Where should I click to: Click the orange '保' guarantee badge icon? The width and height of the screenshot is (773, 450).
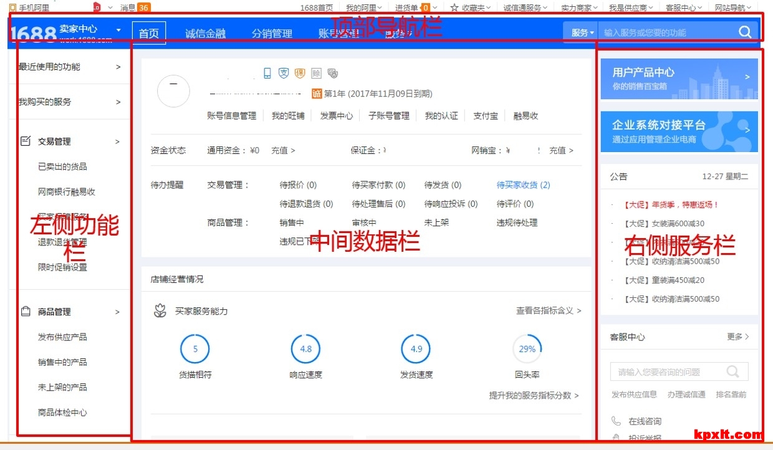coord(300,74)
